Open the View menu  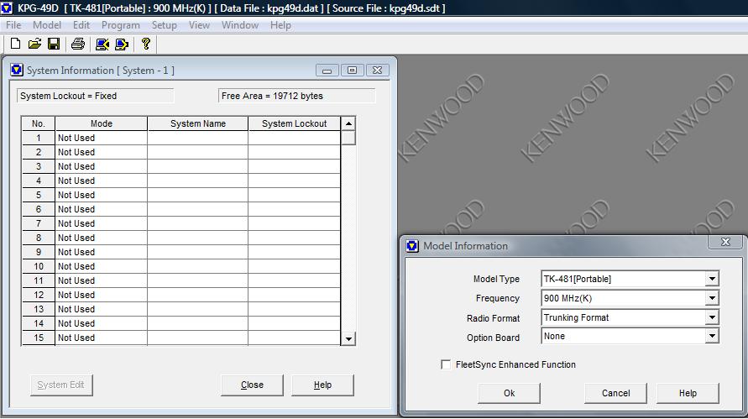tap(199, 25)
